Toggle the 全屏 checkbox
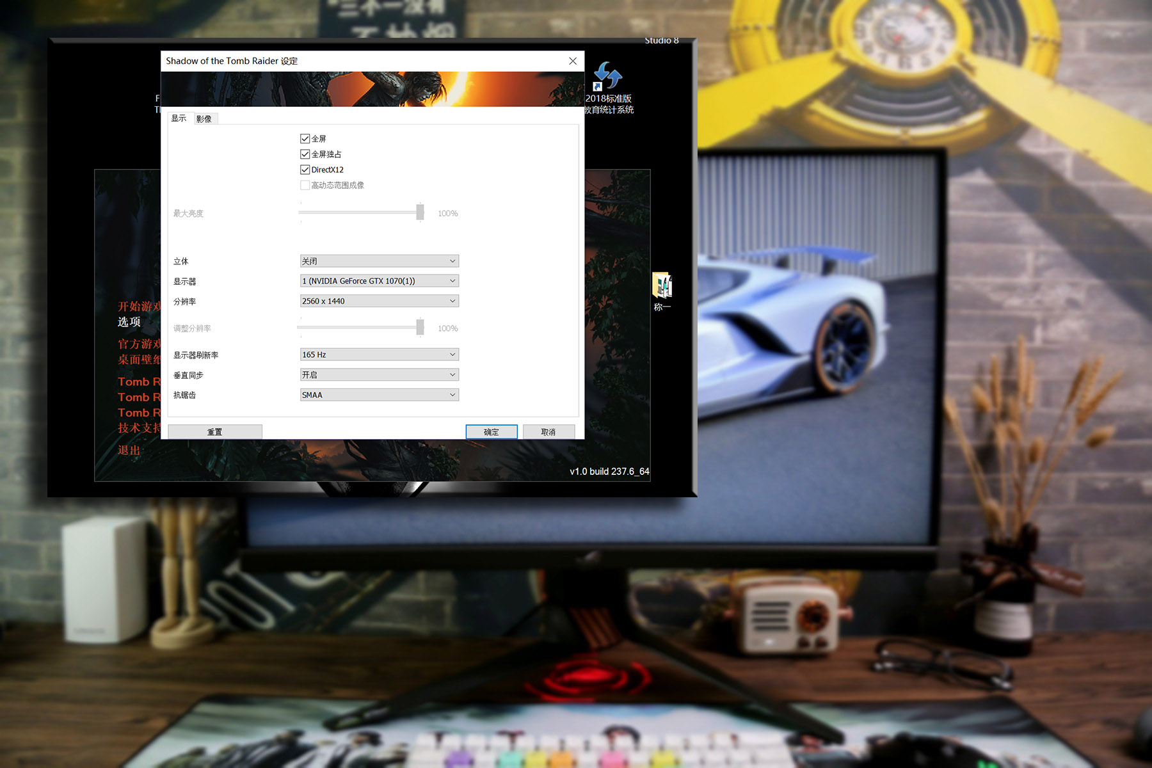Viewport: 1152px width, 768px height. tap(305, 139)
